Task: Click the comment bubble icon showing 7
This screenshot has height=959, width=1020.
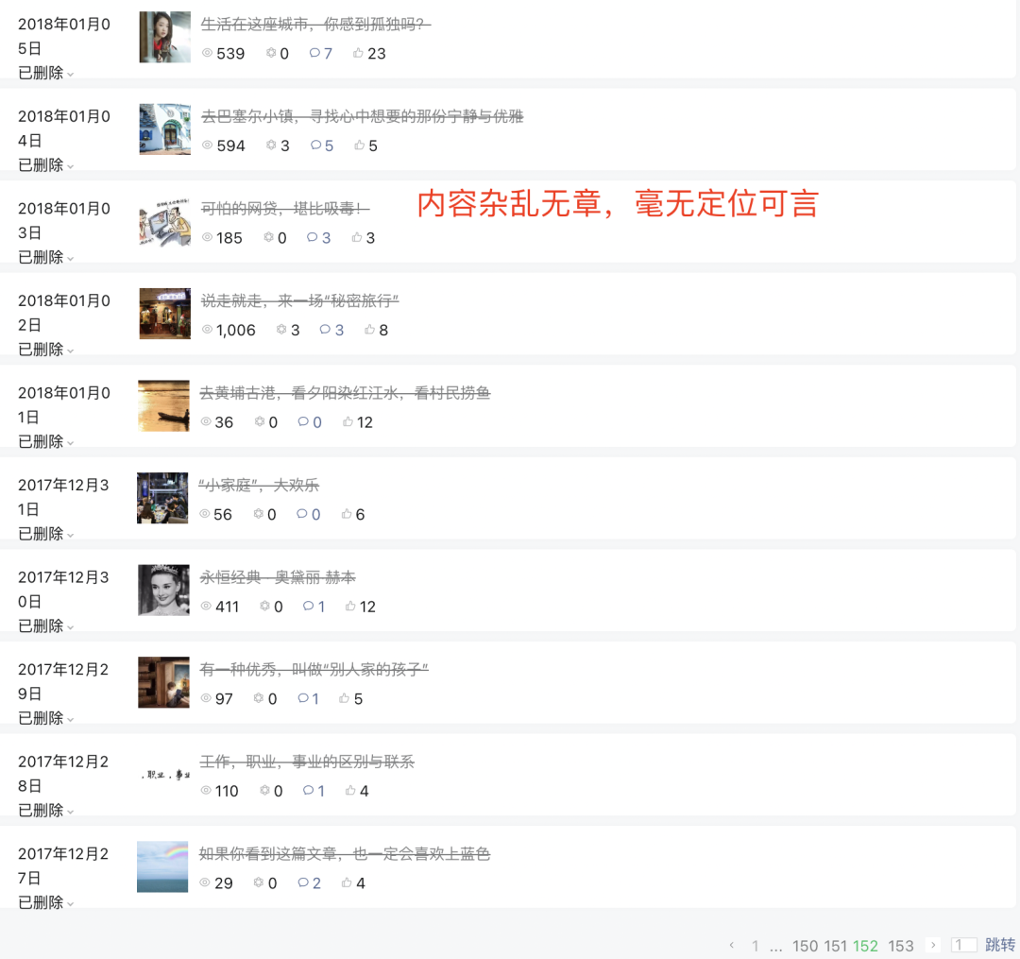Action: pos(314,53)
